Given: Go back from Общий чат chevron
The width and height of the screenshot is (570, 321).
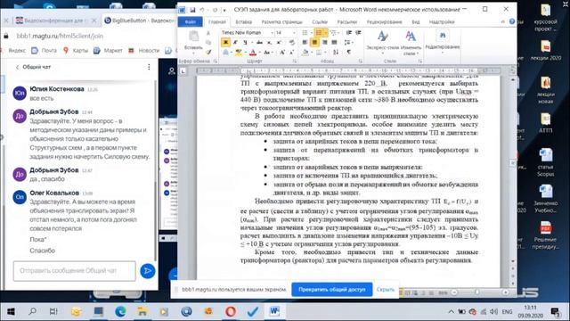Looking at the screenshot, I should [17, 67].
